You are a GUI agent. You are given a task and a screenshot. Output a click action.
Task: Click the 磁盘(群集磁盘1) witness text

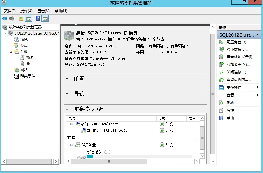tap(91, 64)
